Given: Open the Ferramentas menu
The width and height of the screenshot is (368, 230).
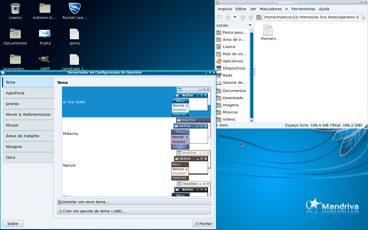Looking at the screenshot, I should pyautogui.click(x=303, y=9).
